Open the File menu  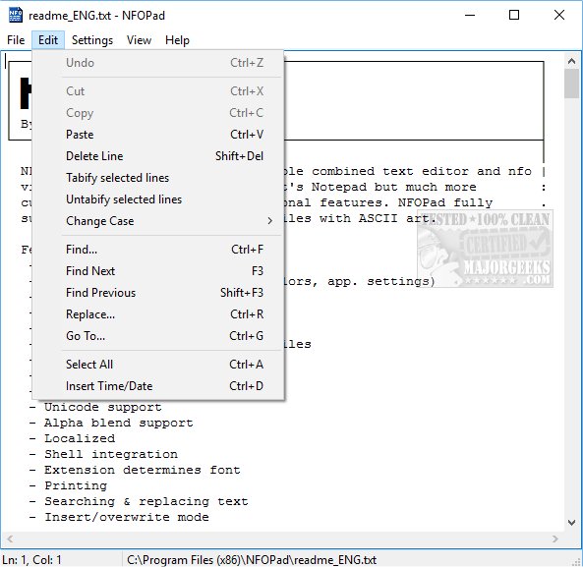pos(16,40)
